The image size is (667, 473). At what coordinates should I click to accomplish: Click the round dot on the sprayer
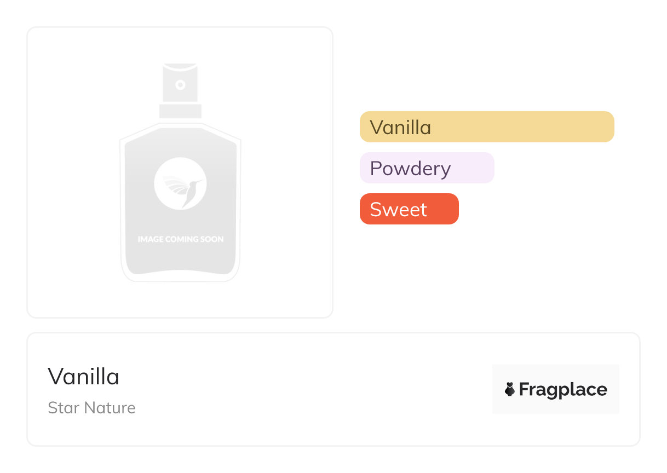click(x=180, y=85)
